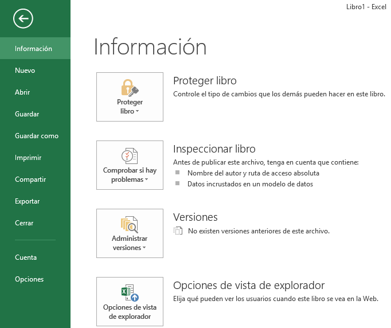Click the padlock and key Proteger libro icon

(x=130, y=88)
